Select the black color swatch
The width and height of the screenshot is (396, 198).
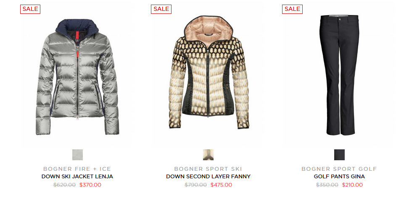coord(339,155)
